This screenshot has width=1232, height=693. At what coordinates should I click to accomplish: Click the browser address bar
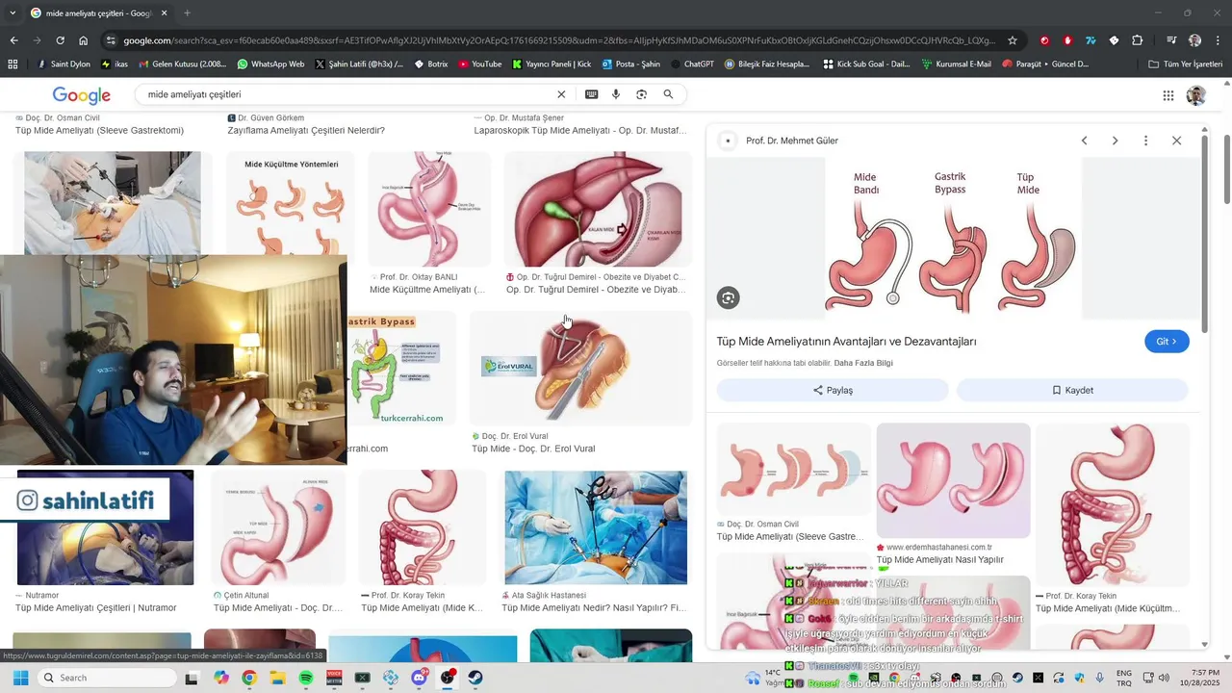click(x=558, y=40)
